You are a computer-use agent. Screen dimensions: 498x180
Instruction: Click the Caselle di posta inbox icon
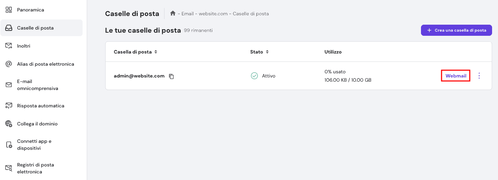(x=9, y=28)
